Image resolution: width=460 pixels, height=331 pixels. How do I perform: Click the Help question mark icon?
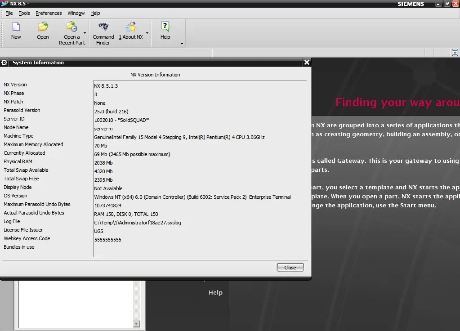(165, 27)
